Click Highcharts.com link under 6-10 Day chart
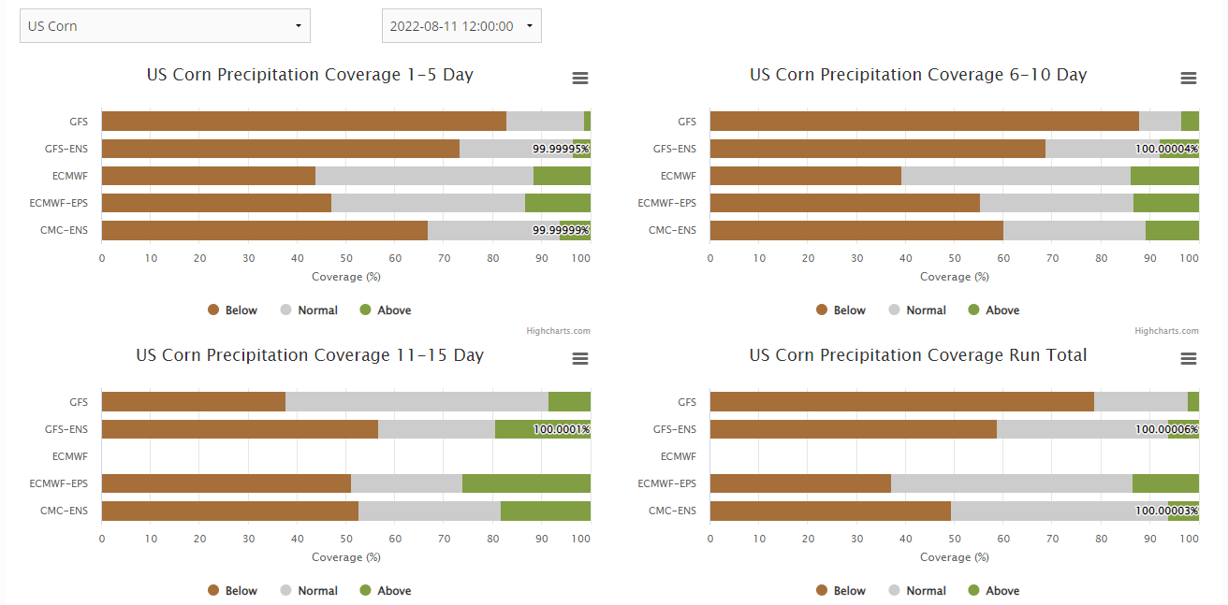Screen dimensions: 1228x605 click(1166, 331)
